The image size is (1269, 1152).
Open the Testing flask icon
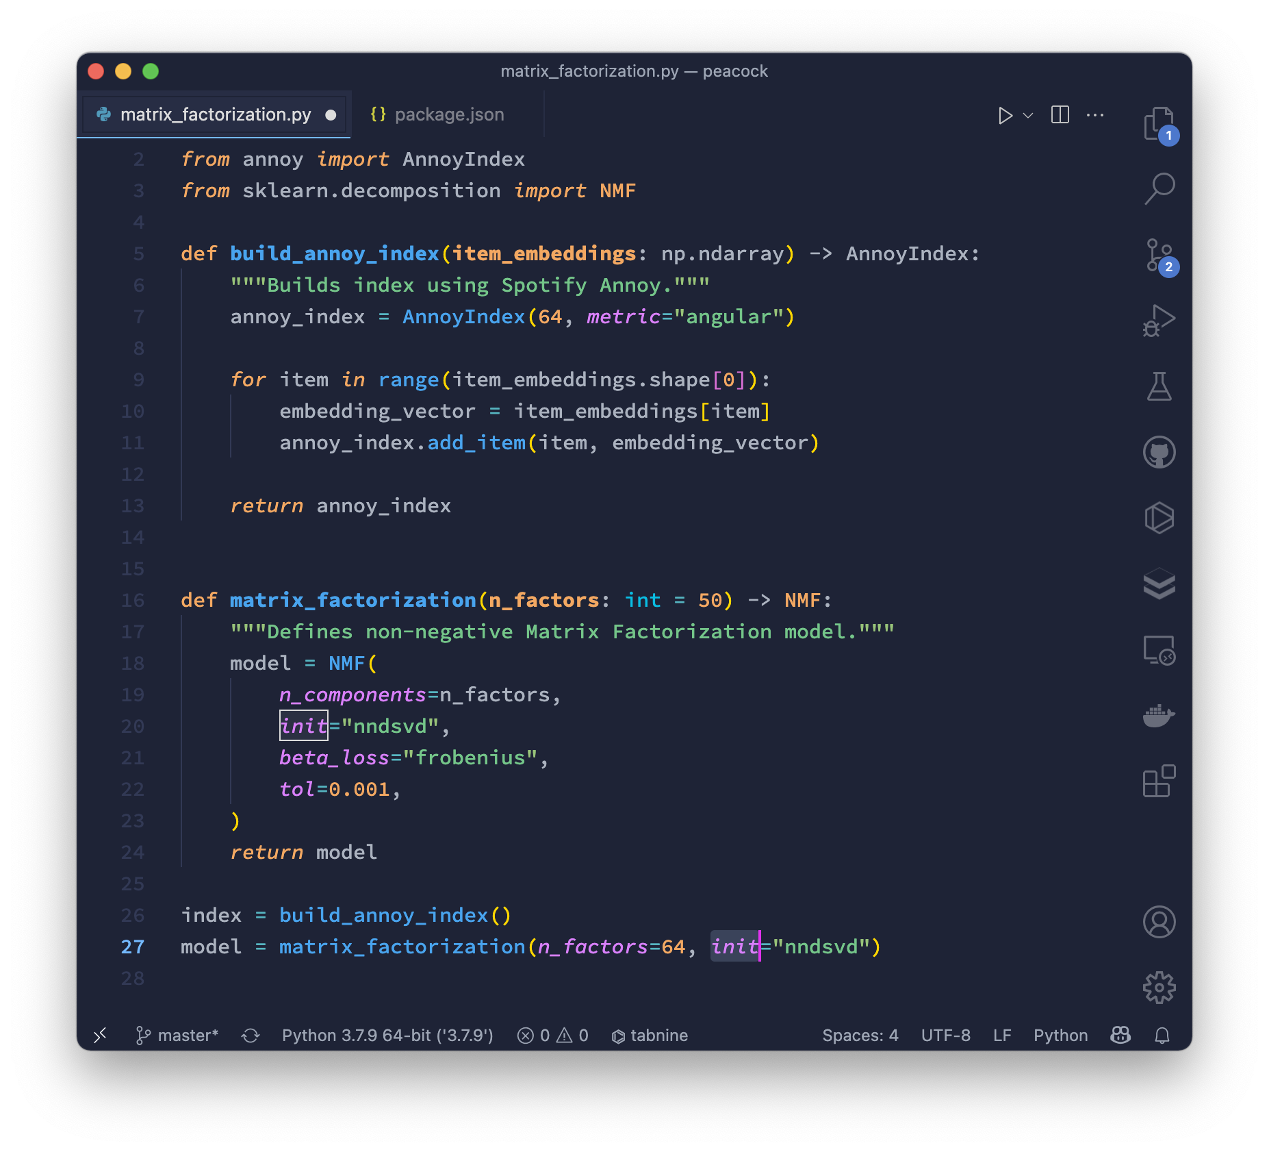click(1159, 386)
